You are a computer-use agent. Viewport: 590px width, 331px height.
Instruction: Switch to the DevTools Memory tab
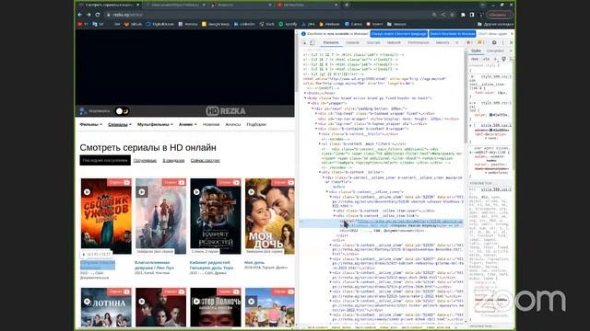coord(442,43)
